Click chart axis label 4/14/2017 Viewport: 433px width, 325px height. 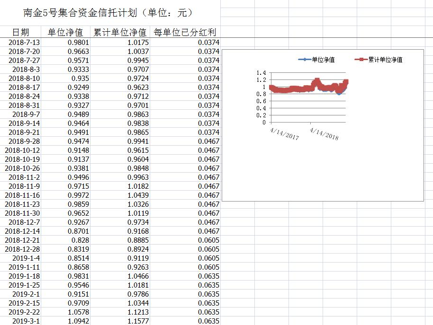[x=284, y=134]
